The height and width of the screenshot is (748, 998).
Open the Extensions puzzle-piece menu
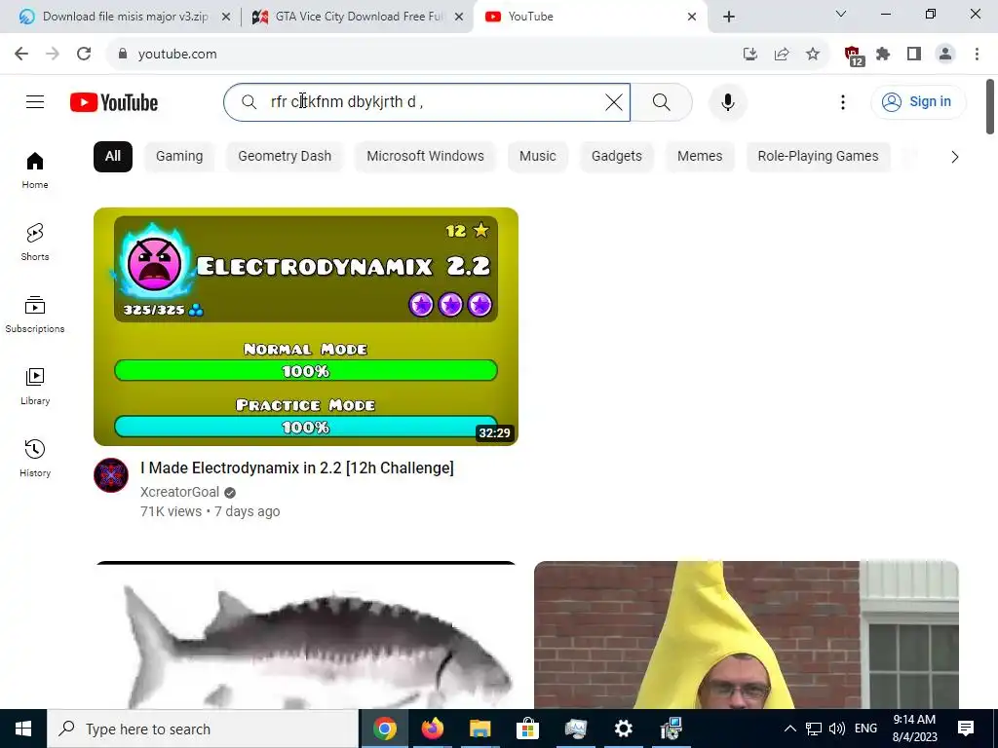coord(883,55)
